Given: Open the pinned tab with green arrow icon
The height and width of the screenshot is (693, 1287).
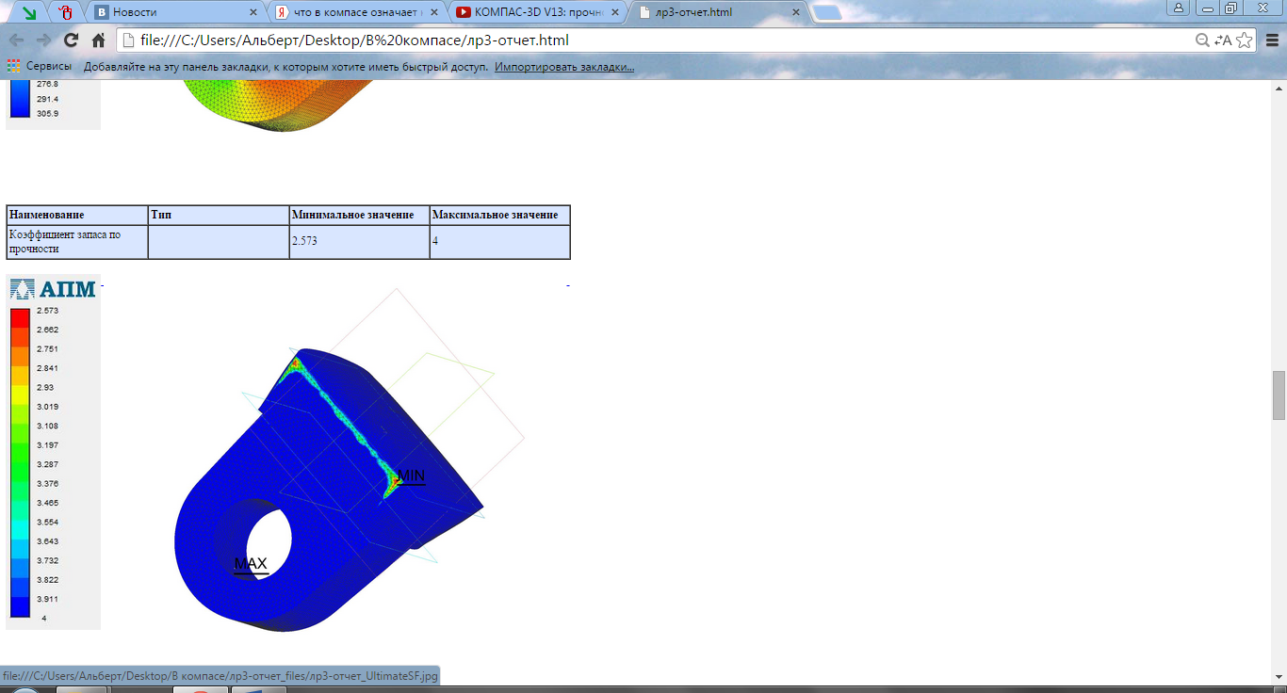Looking at the screenshot, I should 30,12.
